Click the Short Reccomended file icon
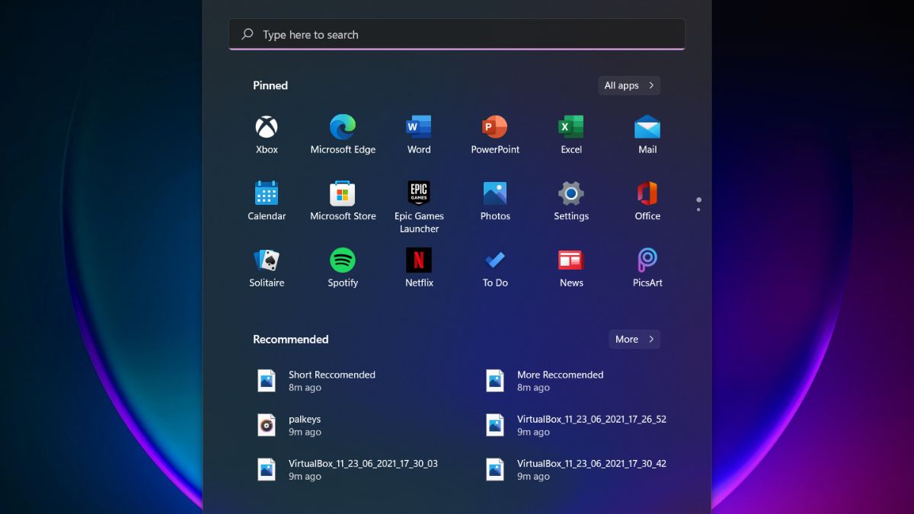 coord(266,381)
